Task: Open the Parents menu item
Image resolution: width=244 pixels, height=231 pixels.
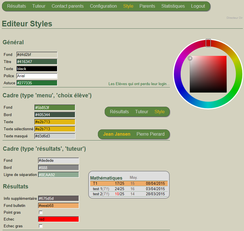Action: [147, 6]
